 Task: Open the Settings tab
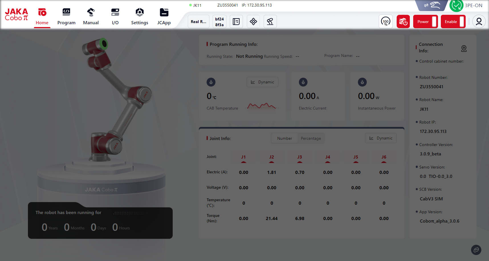pos(139,17)
